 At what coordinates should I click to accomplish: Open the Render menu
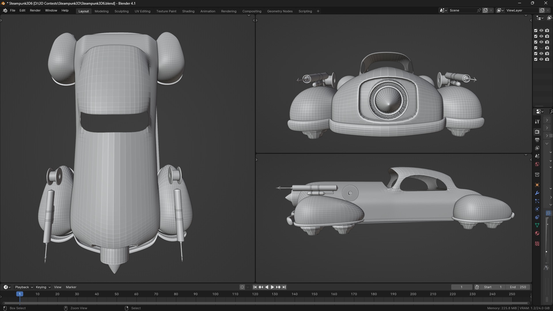pyautogui.click(x=35, y=10)
